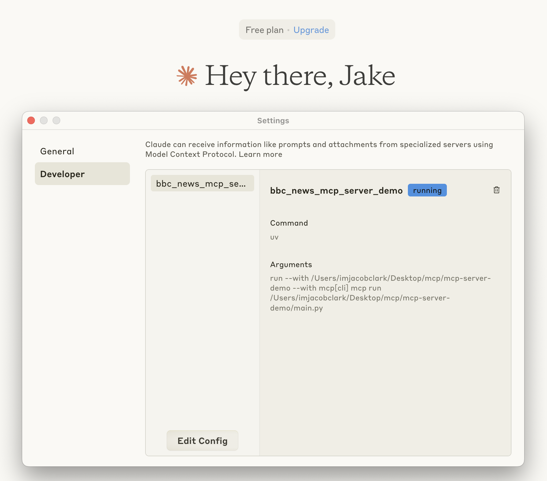Screen dimensions: 547x481
Task: Delete the bbc_news_mcp_server_demo server with trash icon
Action: [496, 190]
